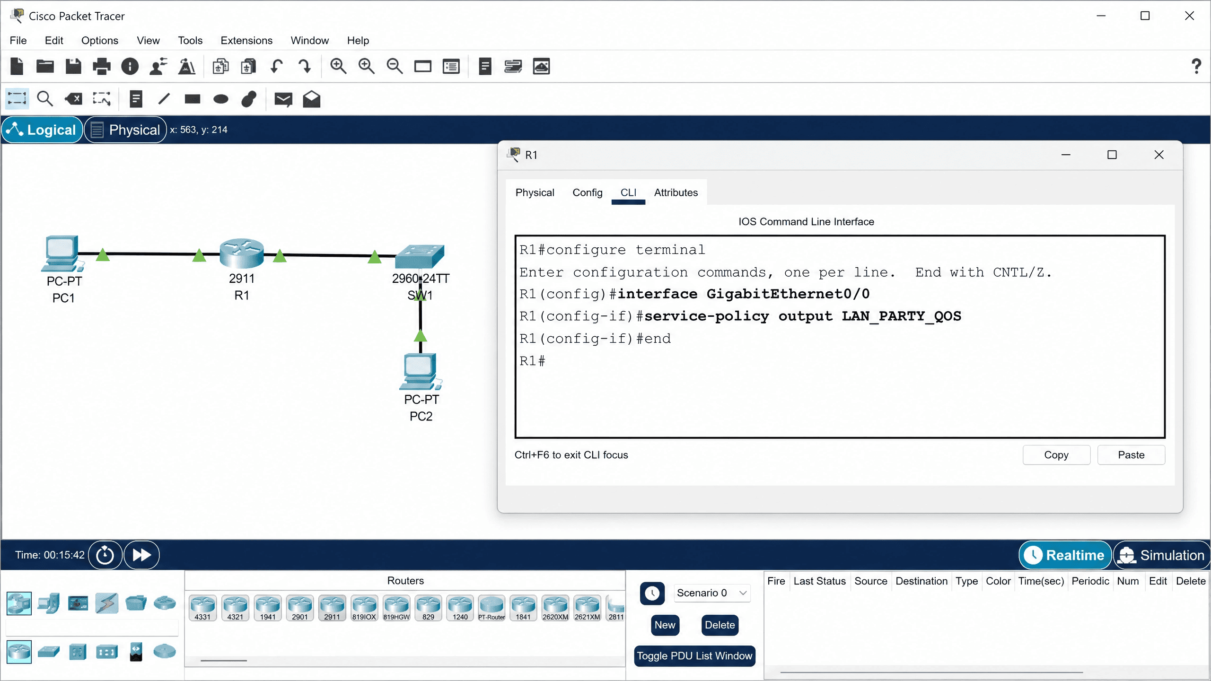1211x681 pixels.
Task: Activate the Delete tool
Action: click(x=73, y=99)
